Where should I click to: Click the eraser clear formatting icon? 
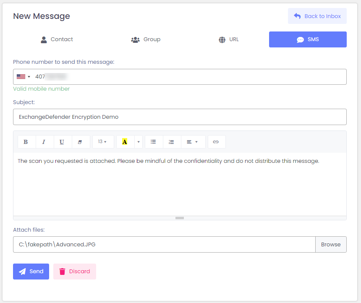point(80,142)
